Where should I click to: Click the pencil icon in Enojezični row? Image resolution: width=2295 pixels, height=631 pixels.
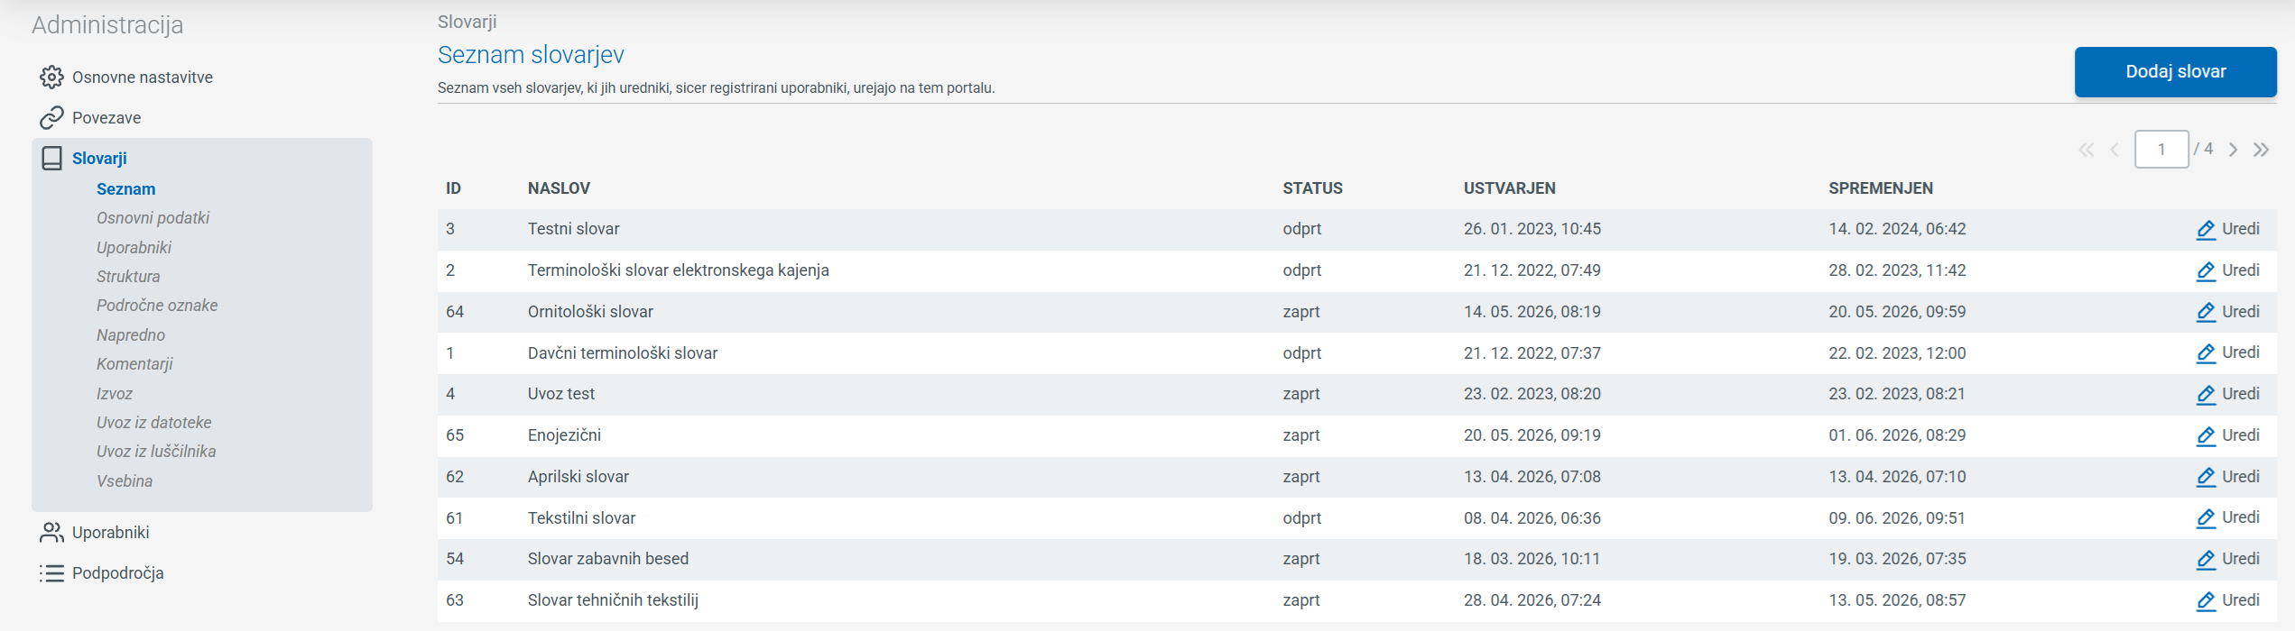(x=2206, y=436)
